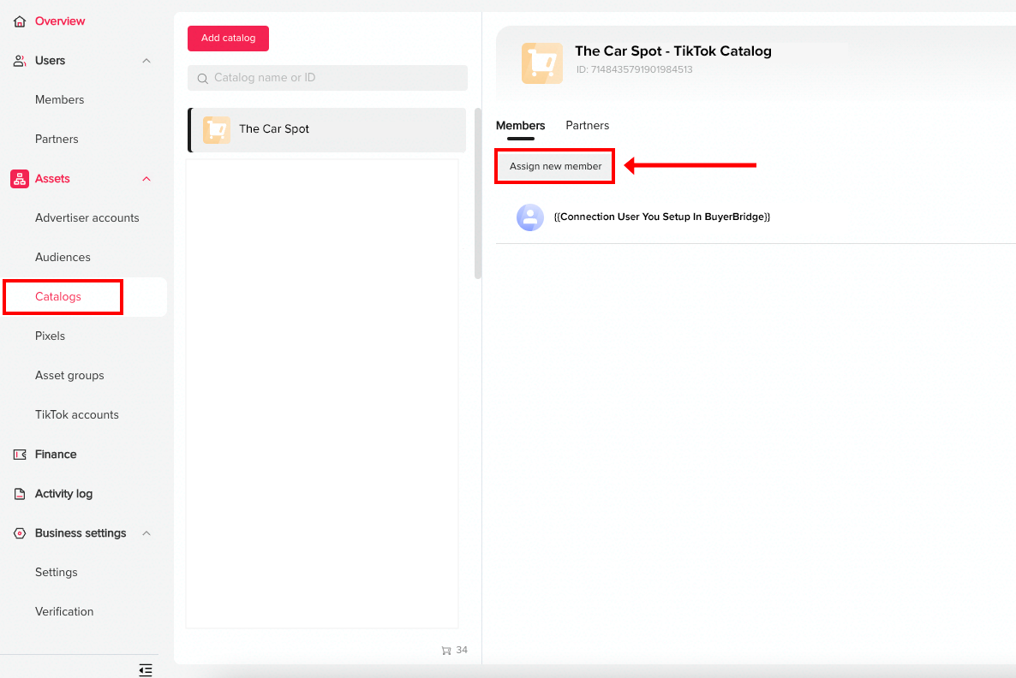1016x678 pixels.
Task: Collapse the Business settings chevron
Action: pyautogui.click(x=146, y=533)
